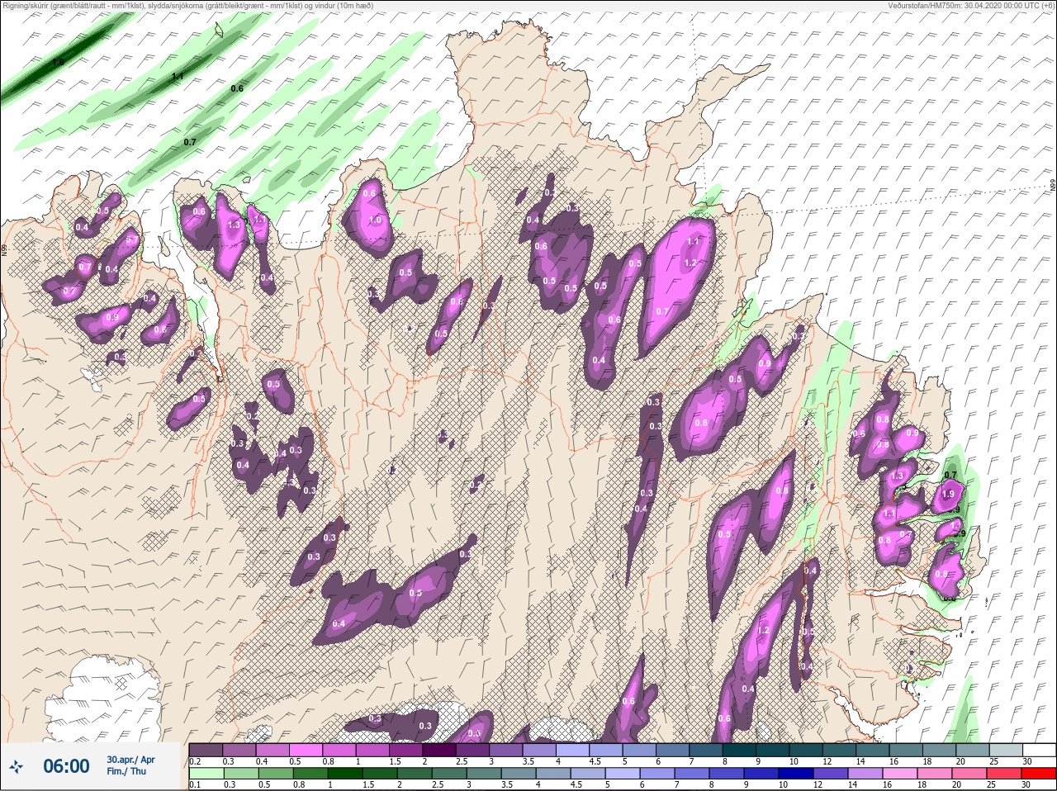Image resolution: width=1057 pixels, height=791 pixels.
Task: Select grey-teal swatch between 14 and 16, purple row
Action: tap(875, 750)
